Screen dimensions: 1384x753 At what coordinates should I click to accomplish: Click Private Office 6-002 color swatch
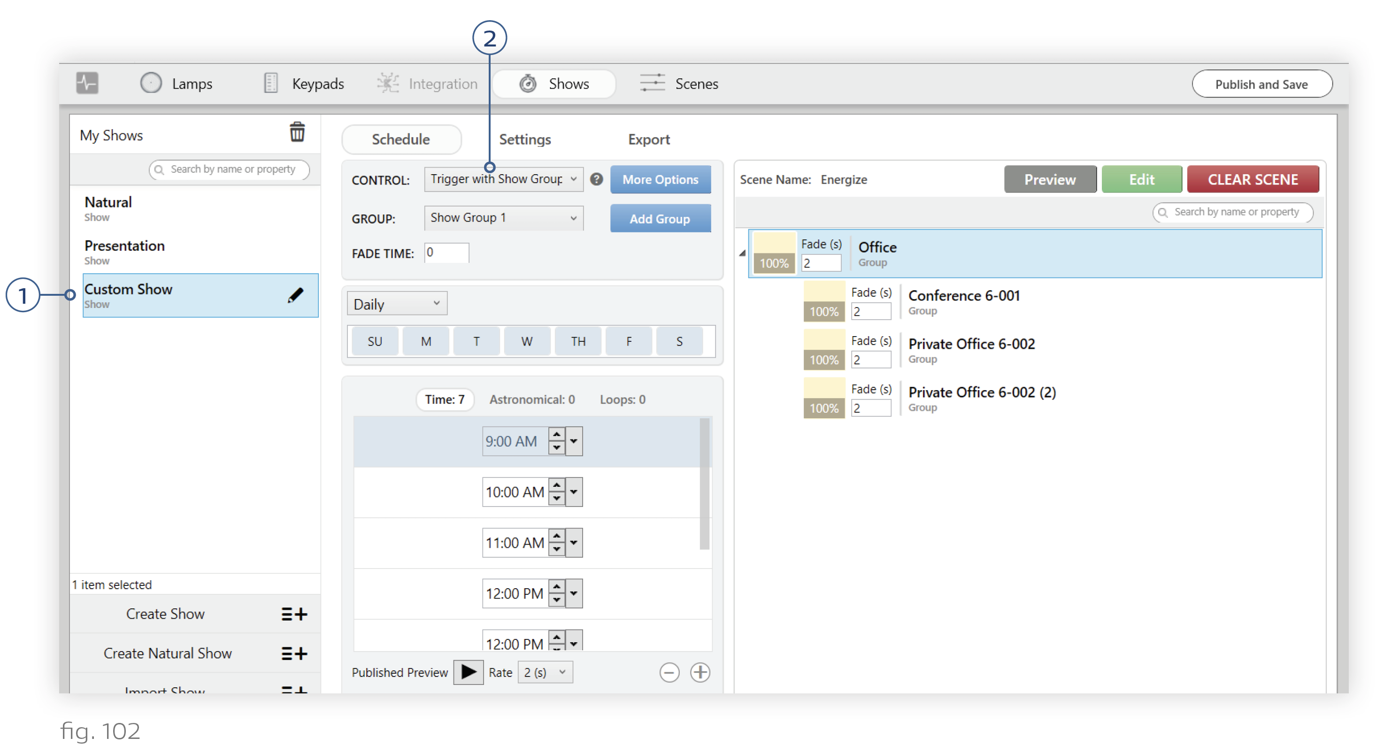click(823, 349)
